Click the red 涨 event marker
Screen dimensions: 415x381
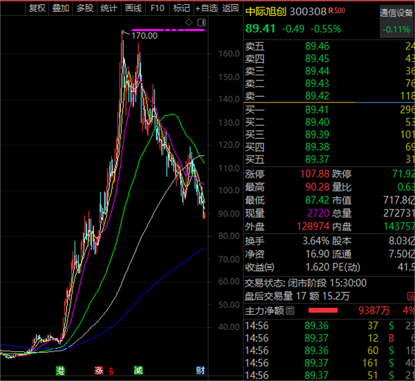click(99, 371)
